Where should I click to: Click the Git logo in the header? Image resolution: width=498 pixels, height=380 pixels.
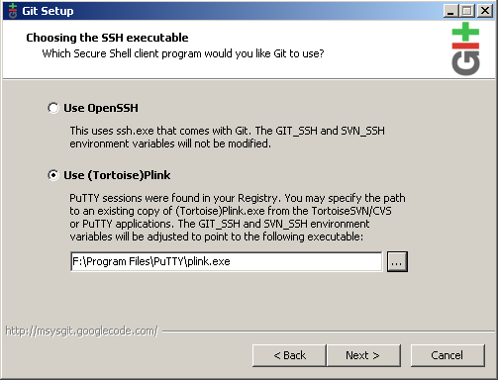[465, 48]
